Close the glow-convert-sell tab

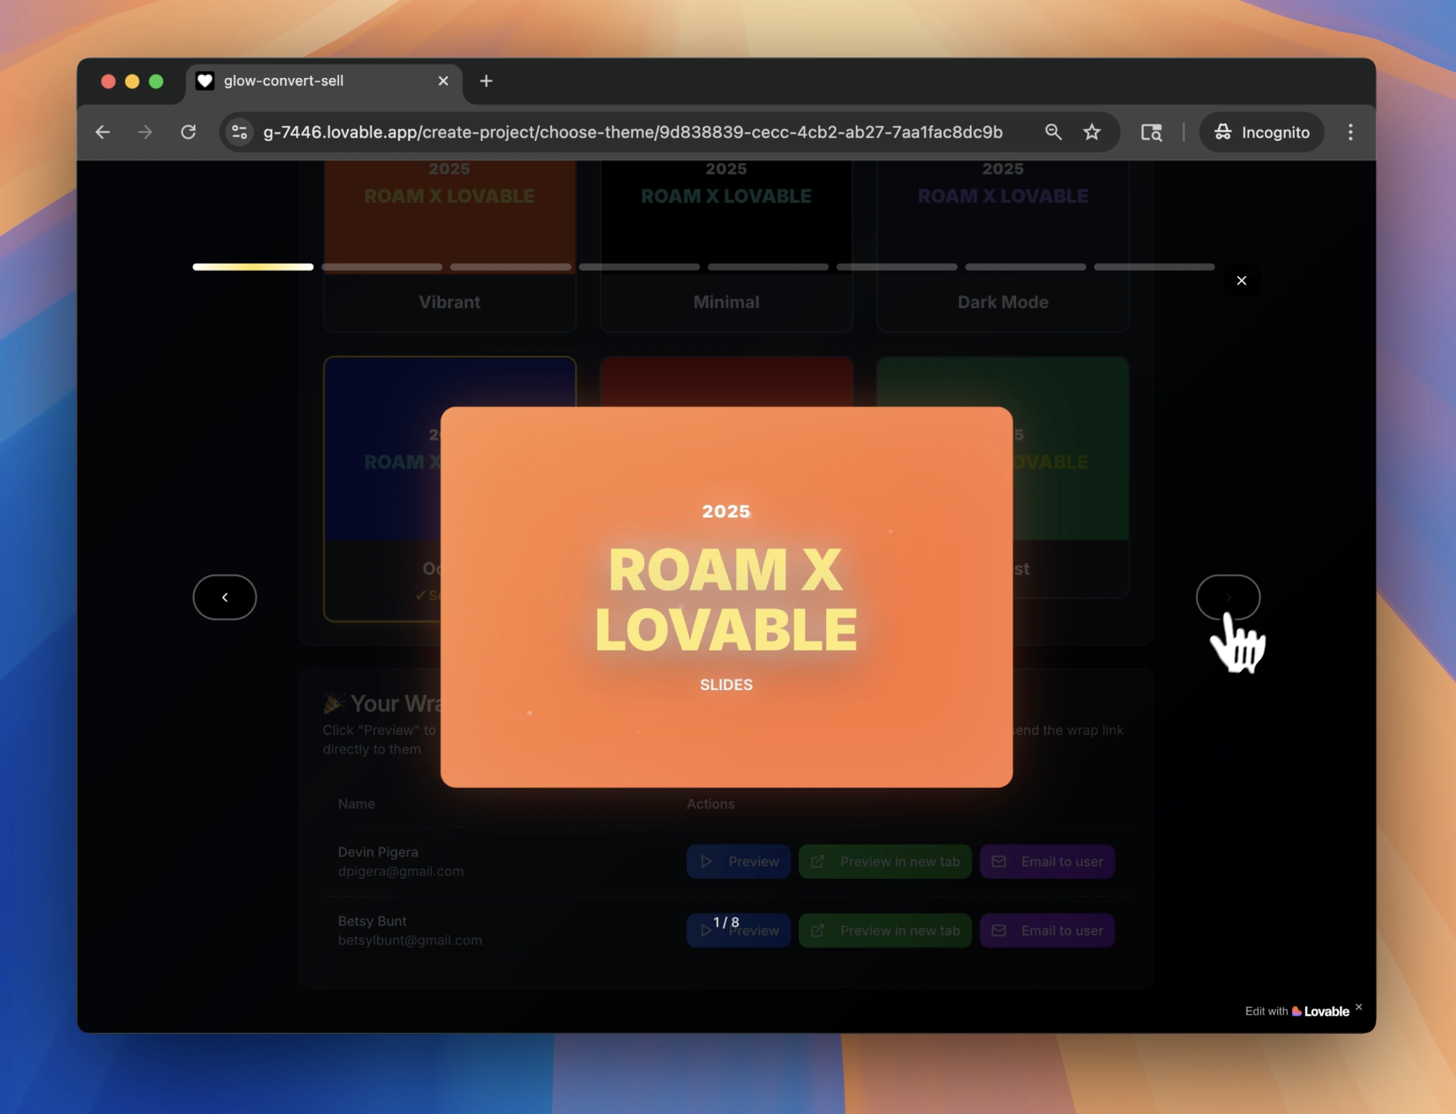click(x=443, y=81)
